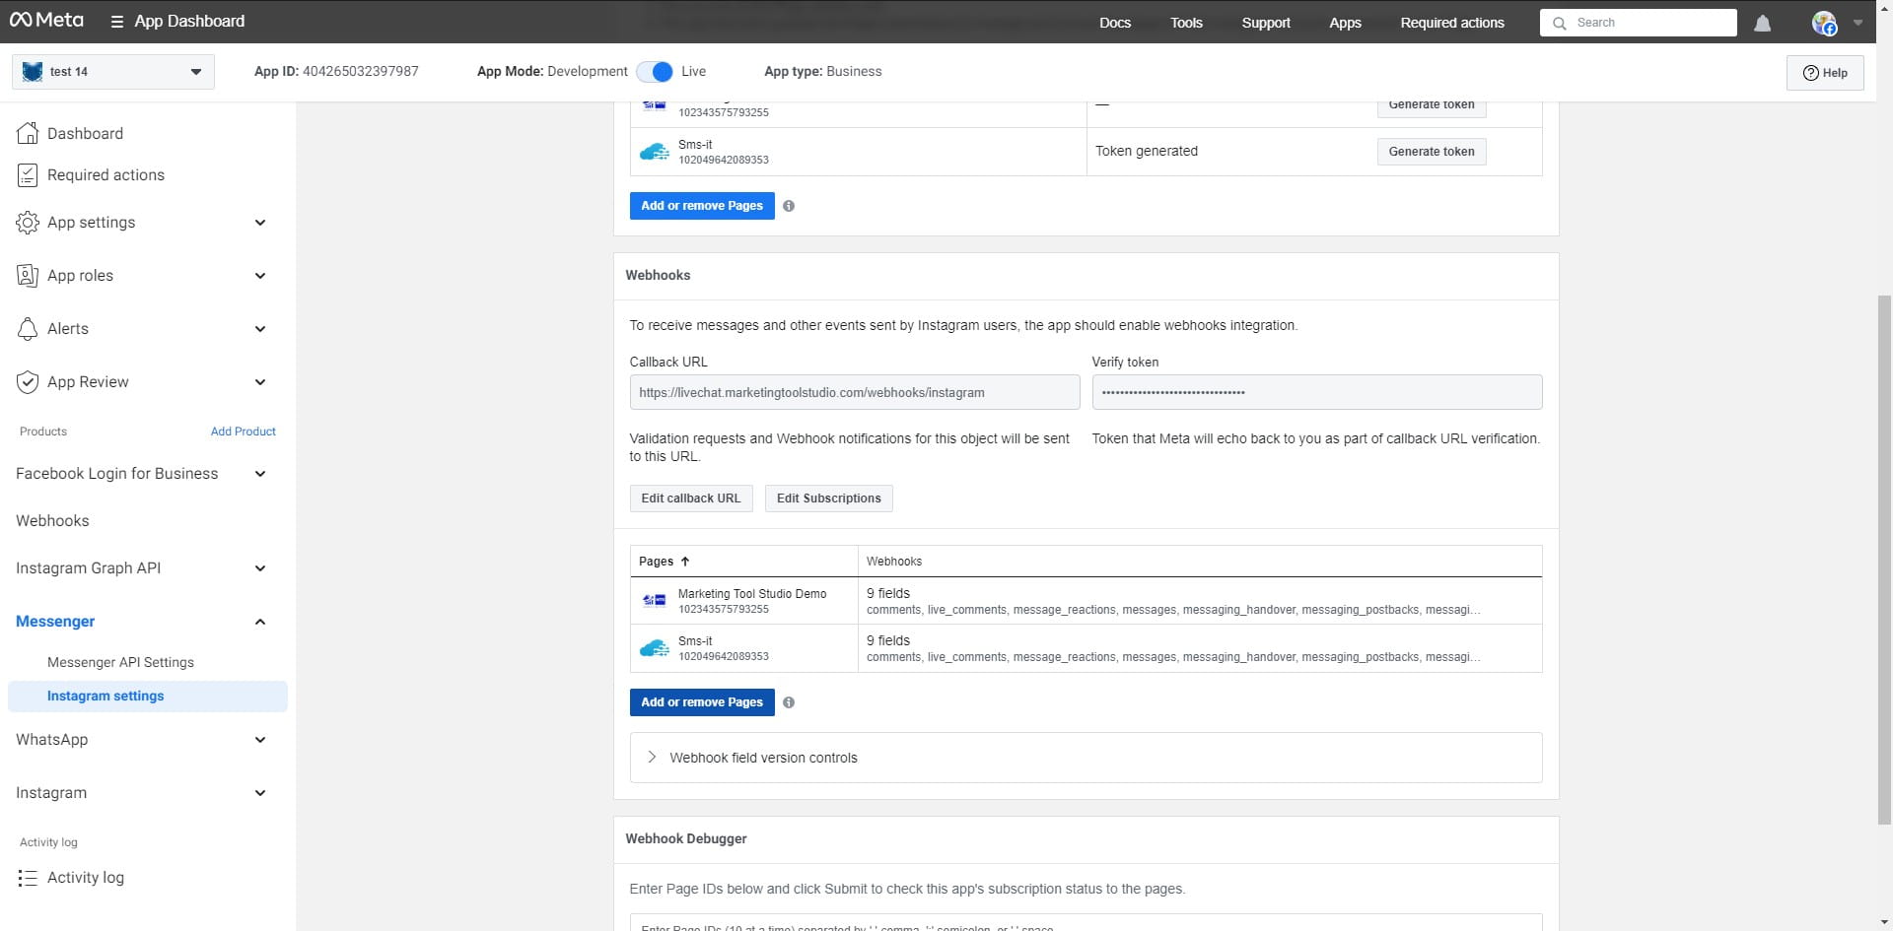Click the Activity log list icon

28,878
